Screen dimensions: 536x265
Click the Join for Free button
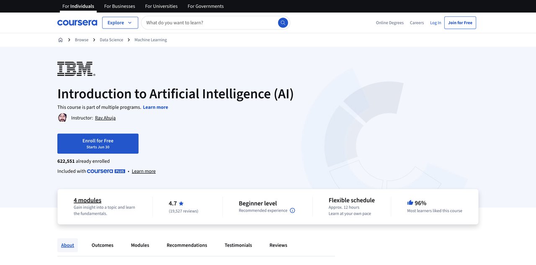click(460, 23)
